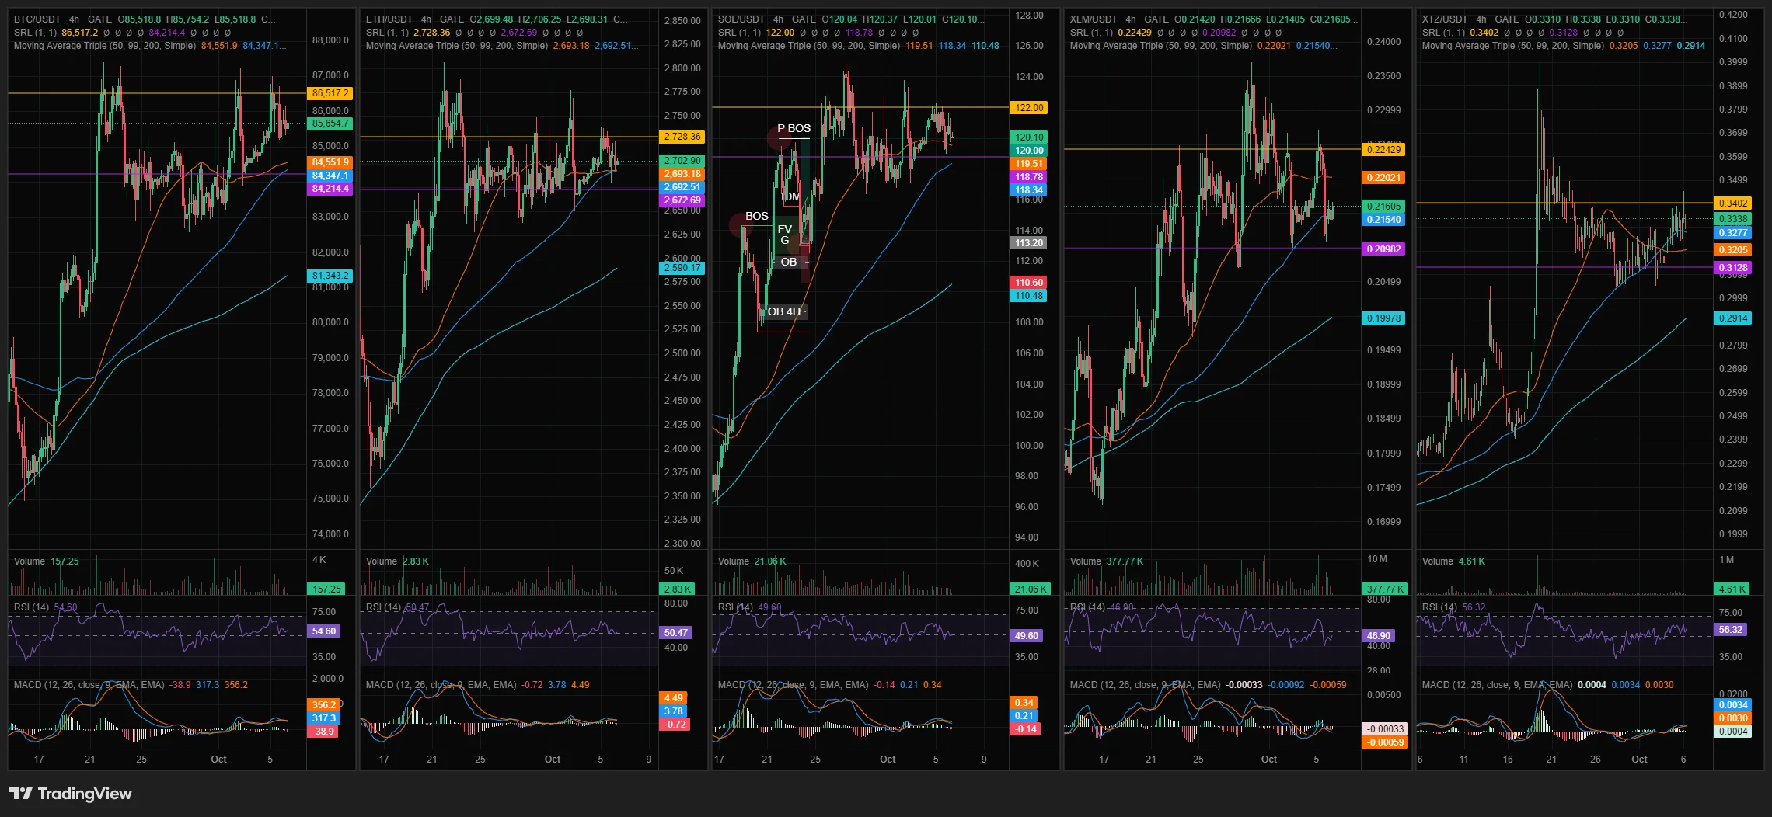Click the RSI value 46.90 label
The width and height of the screenshot is (1772, 817).
pos(1379,636)
